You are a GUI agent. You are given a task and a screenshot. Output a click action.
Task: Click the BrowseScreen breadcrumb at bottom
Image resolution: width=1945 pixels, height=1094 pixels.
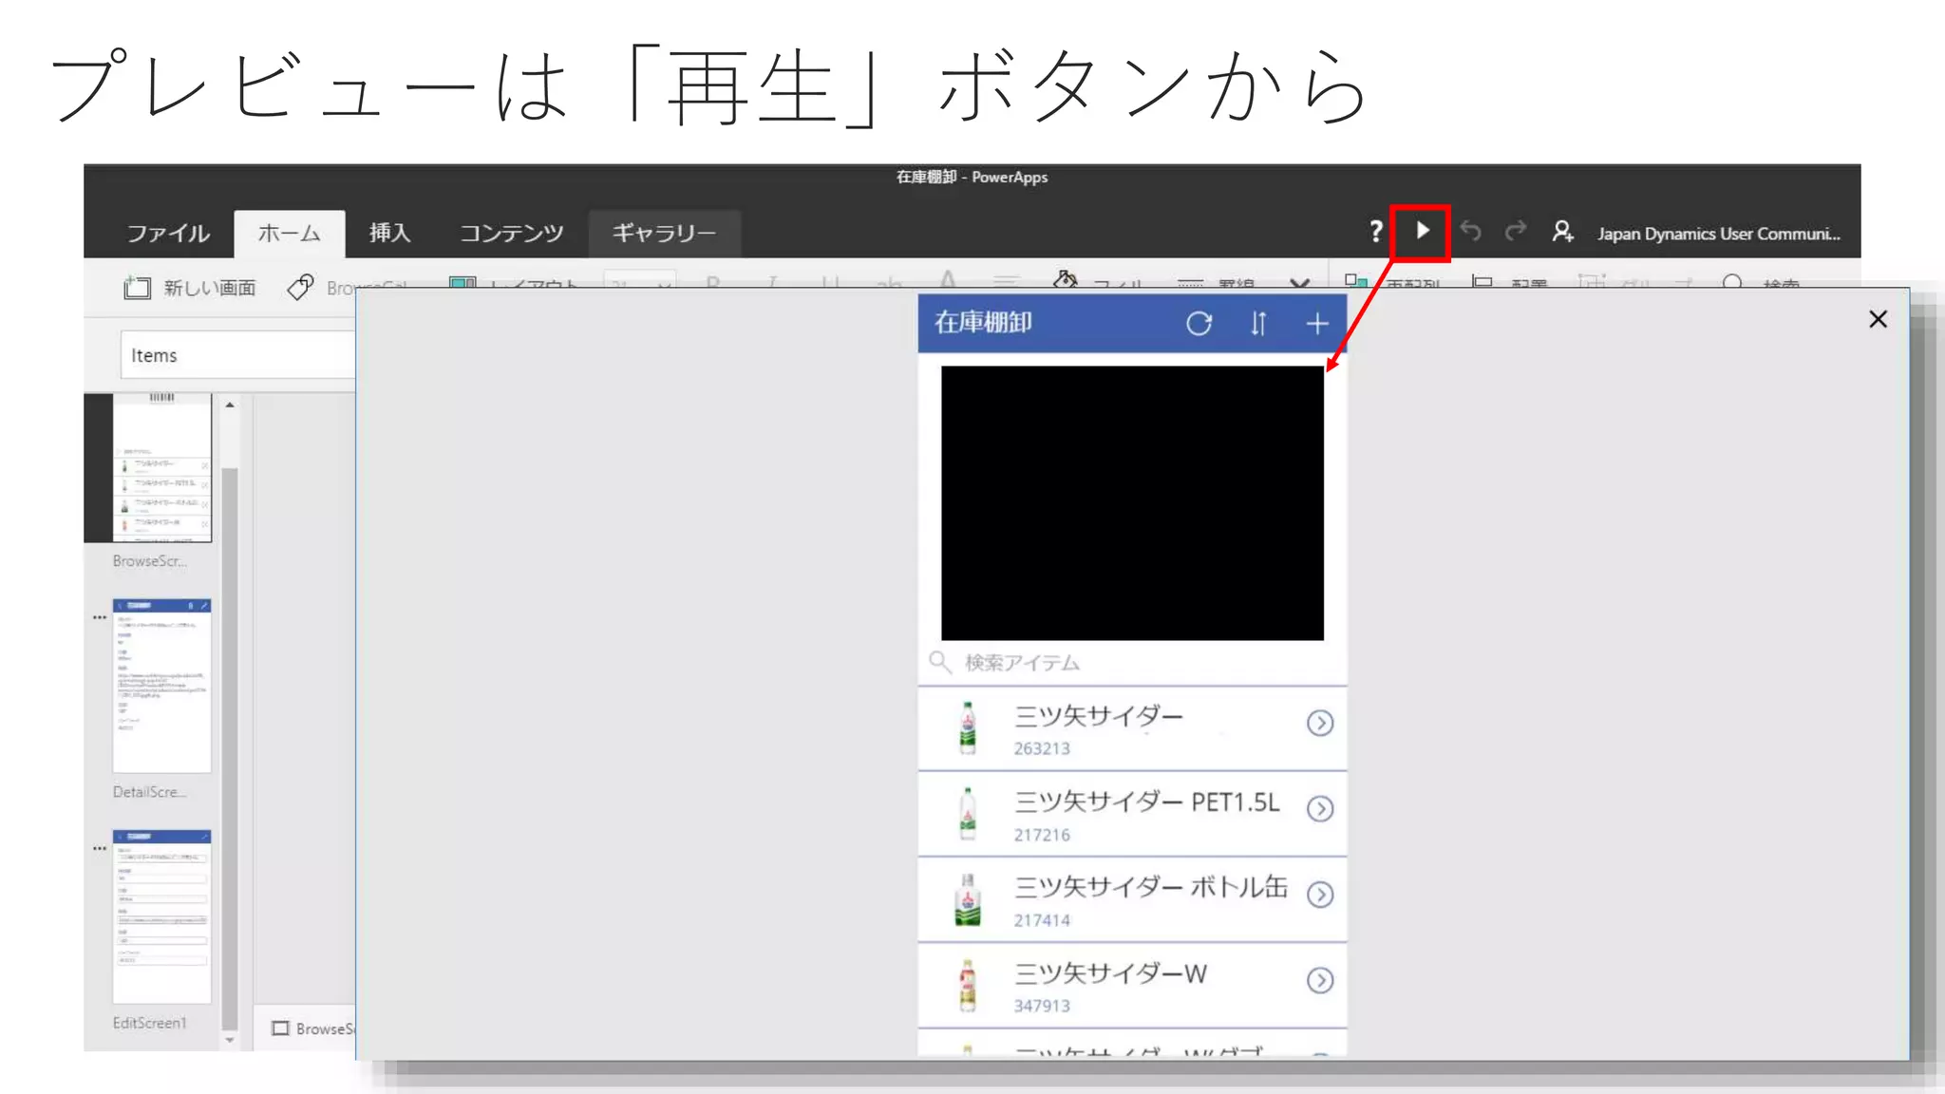coord(313,1028)
